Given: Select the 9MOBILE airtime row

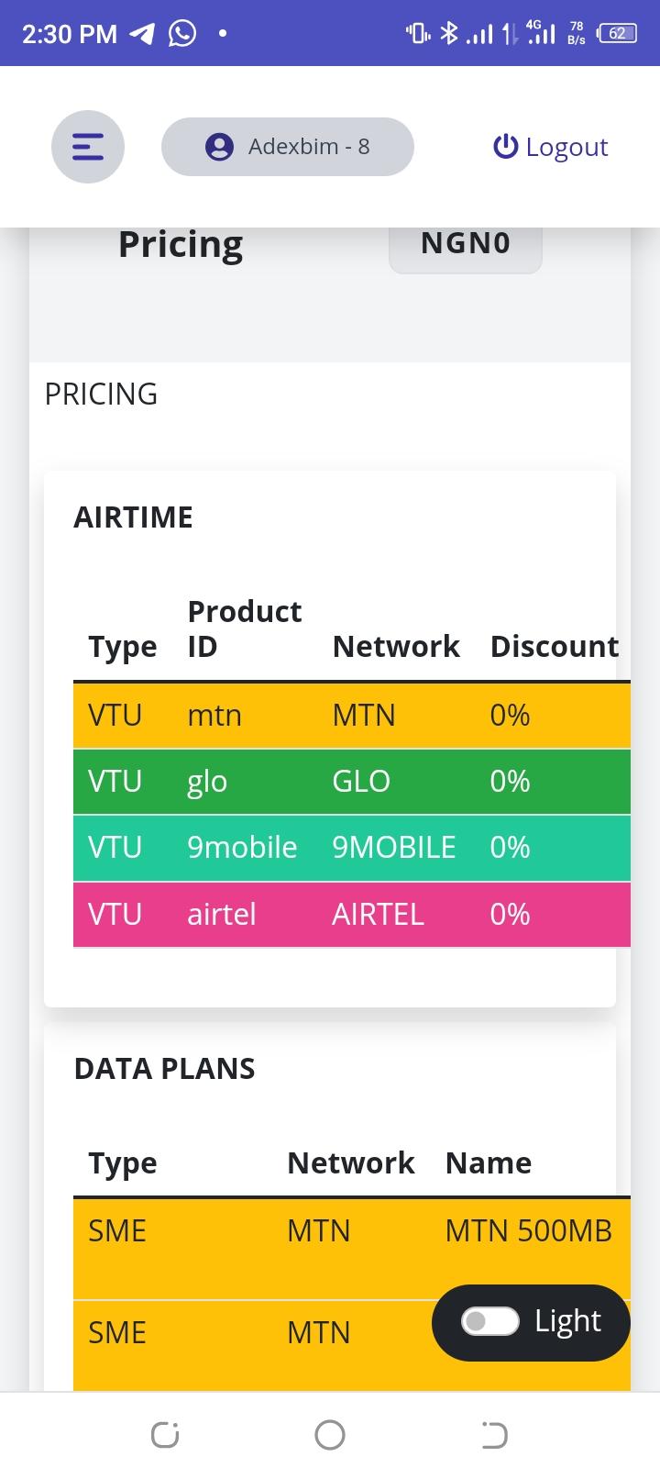Looking at the screenshot, I should coord(352,848).
